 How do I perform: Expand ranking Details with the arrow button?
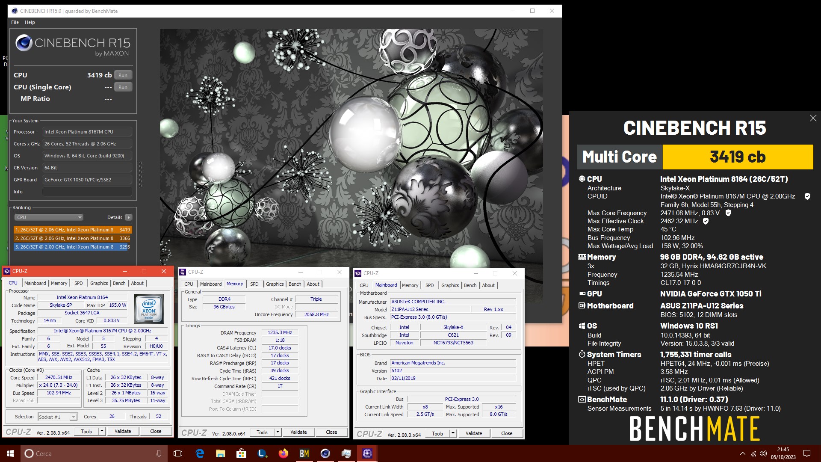pyautogui.click(x=128, y=217)
